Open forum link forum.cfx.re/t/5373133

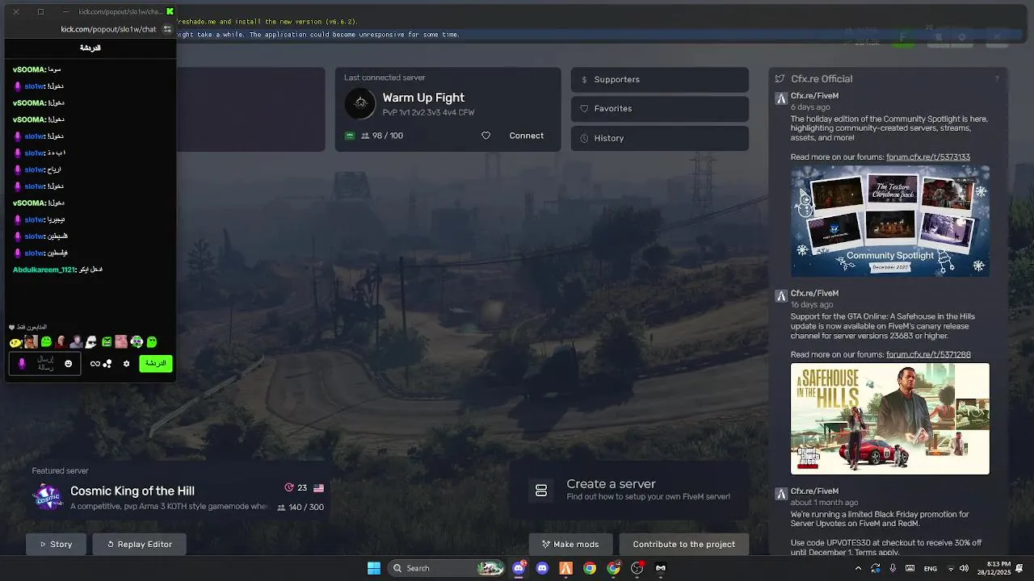coord(927,157)
